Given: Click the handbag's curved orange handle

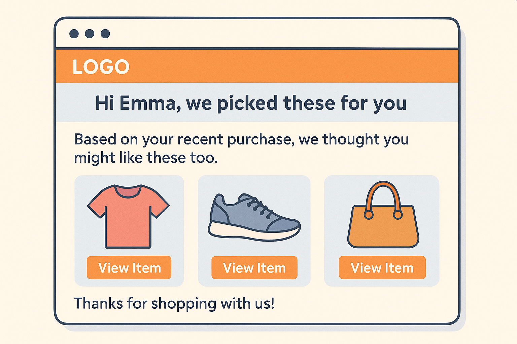Looking at the screenshot, I should coord(383,189).
